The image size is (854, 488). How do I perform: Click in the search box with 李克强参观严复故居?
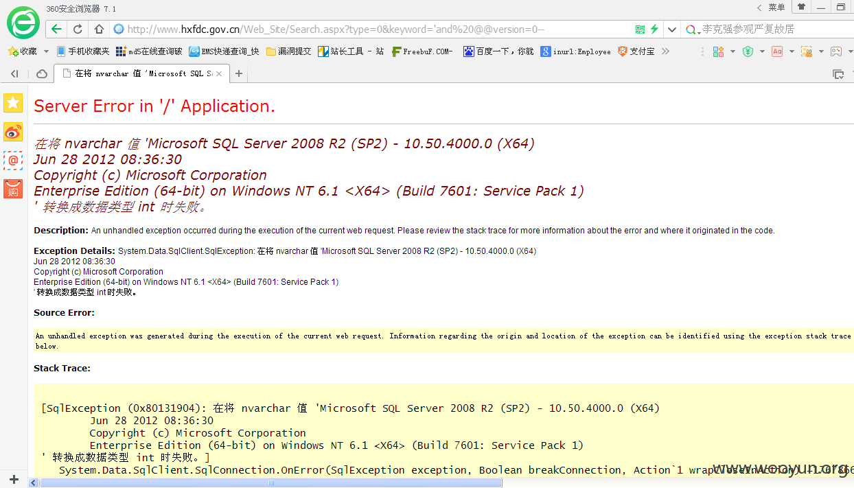point(777,30)
